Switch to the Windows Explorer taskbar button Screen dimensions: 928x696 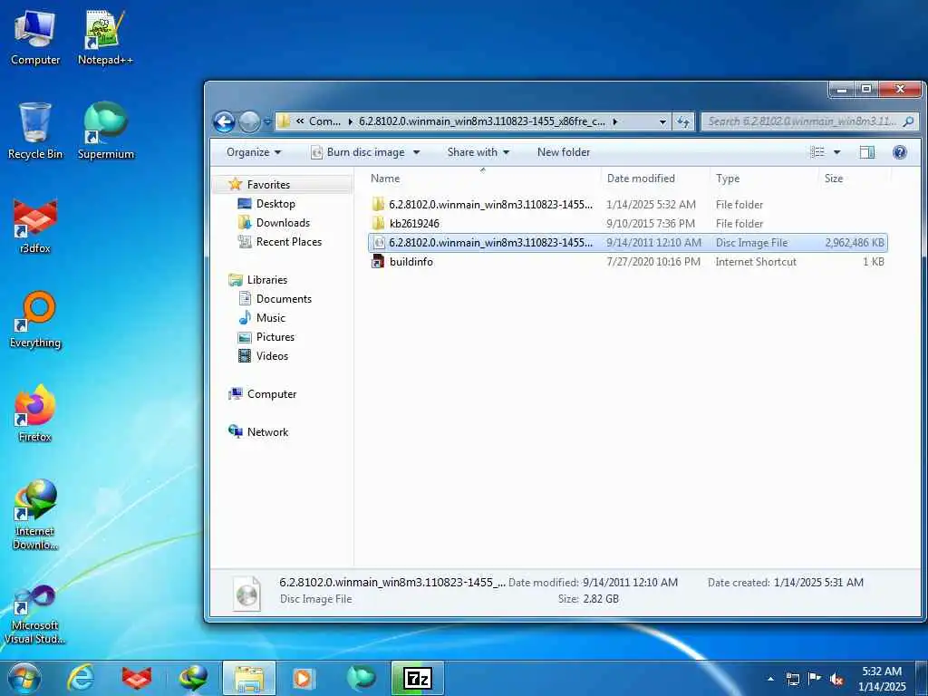pyautogui.click(x=249, y=678)
